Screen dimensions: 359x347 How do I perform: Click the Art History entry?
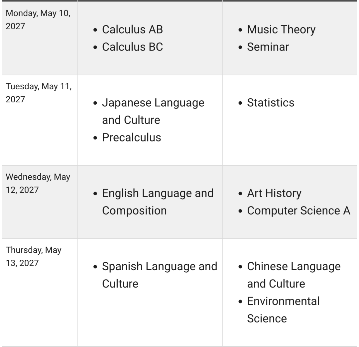tap(274, 194)
